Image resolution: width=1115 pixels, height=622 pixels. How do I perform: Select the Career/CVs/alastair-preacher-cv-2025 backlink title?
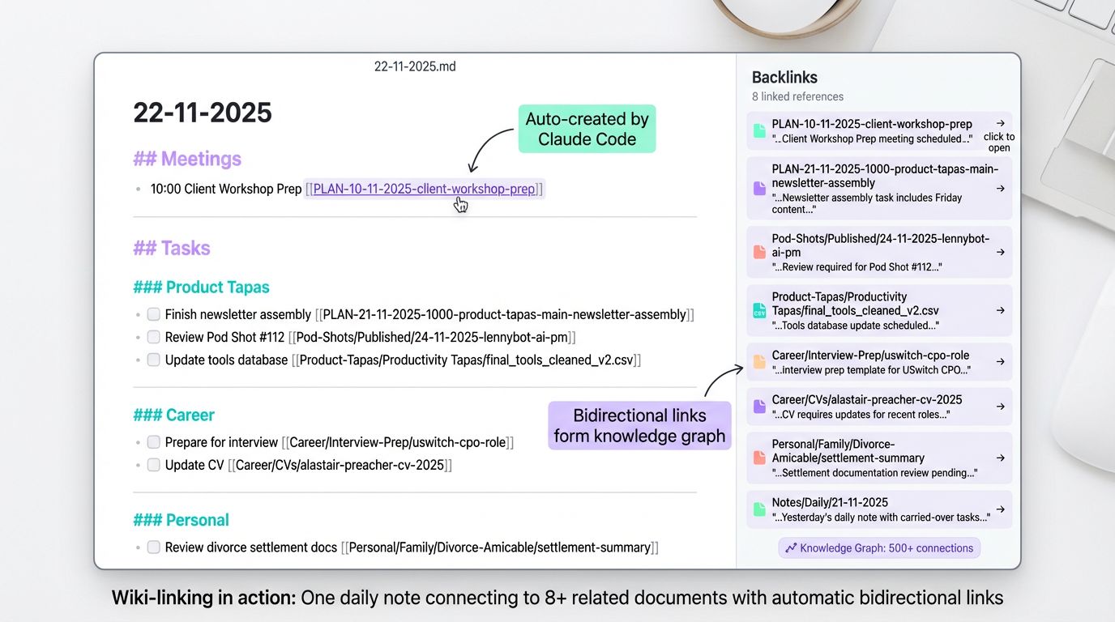pyautogui.click(x=867, y=399)
